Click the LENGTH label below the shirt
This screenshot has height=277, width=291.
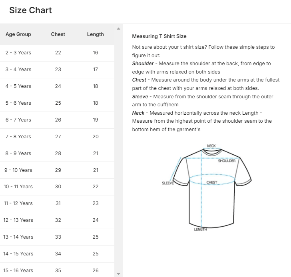200,230
